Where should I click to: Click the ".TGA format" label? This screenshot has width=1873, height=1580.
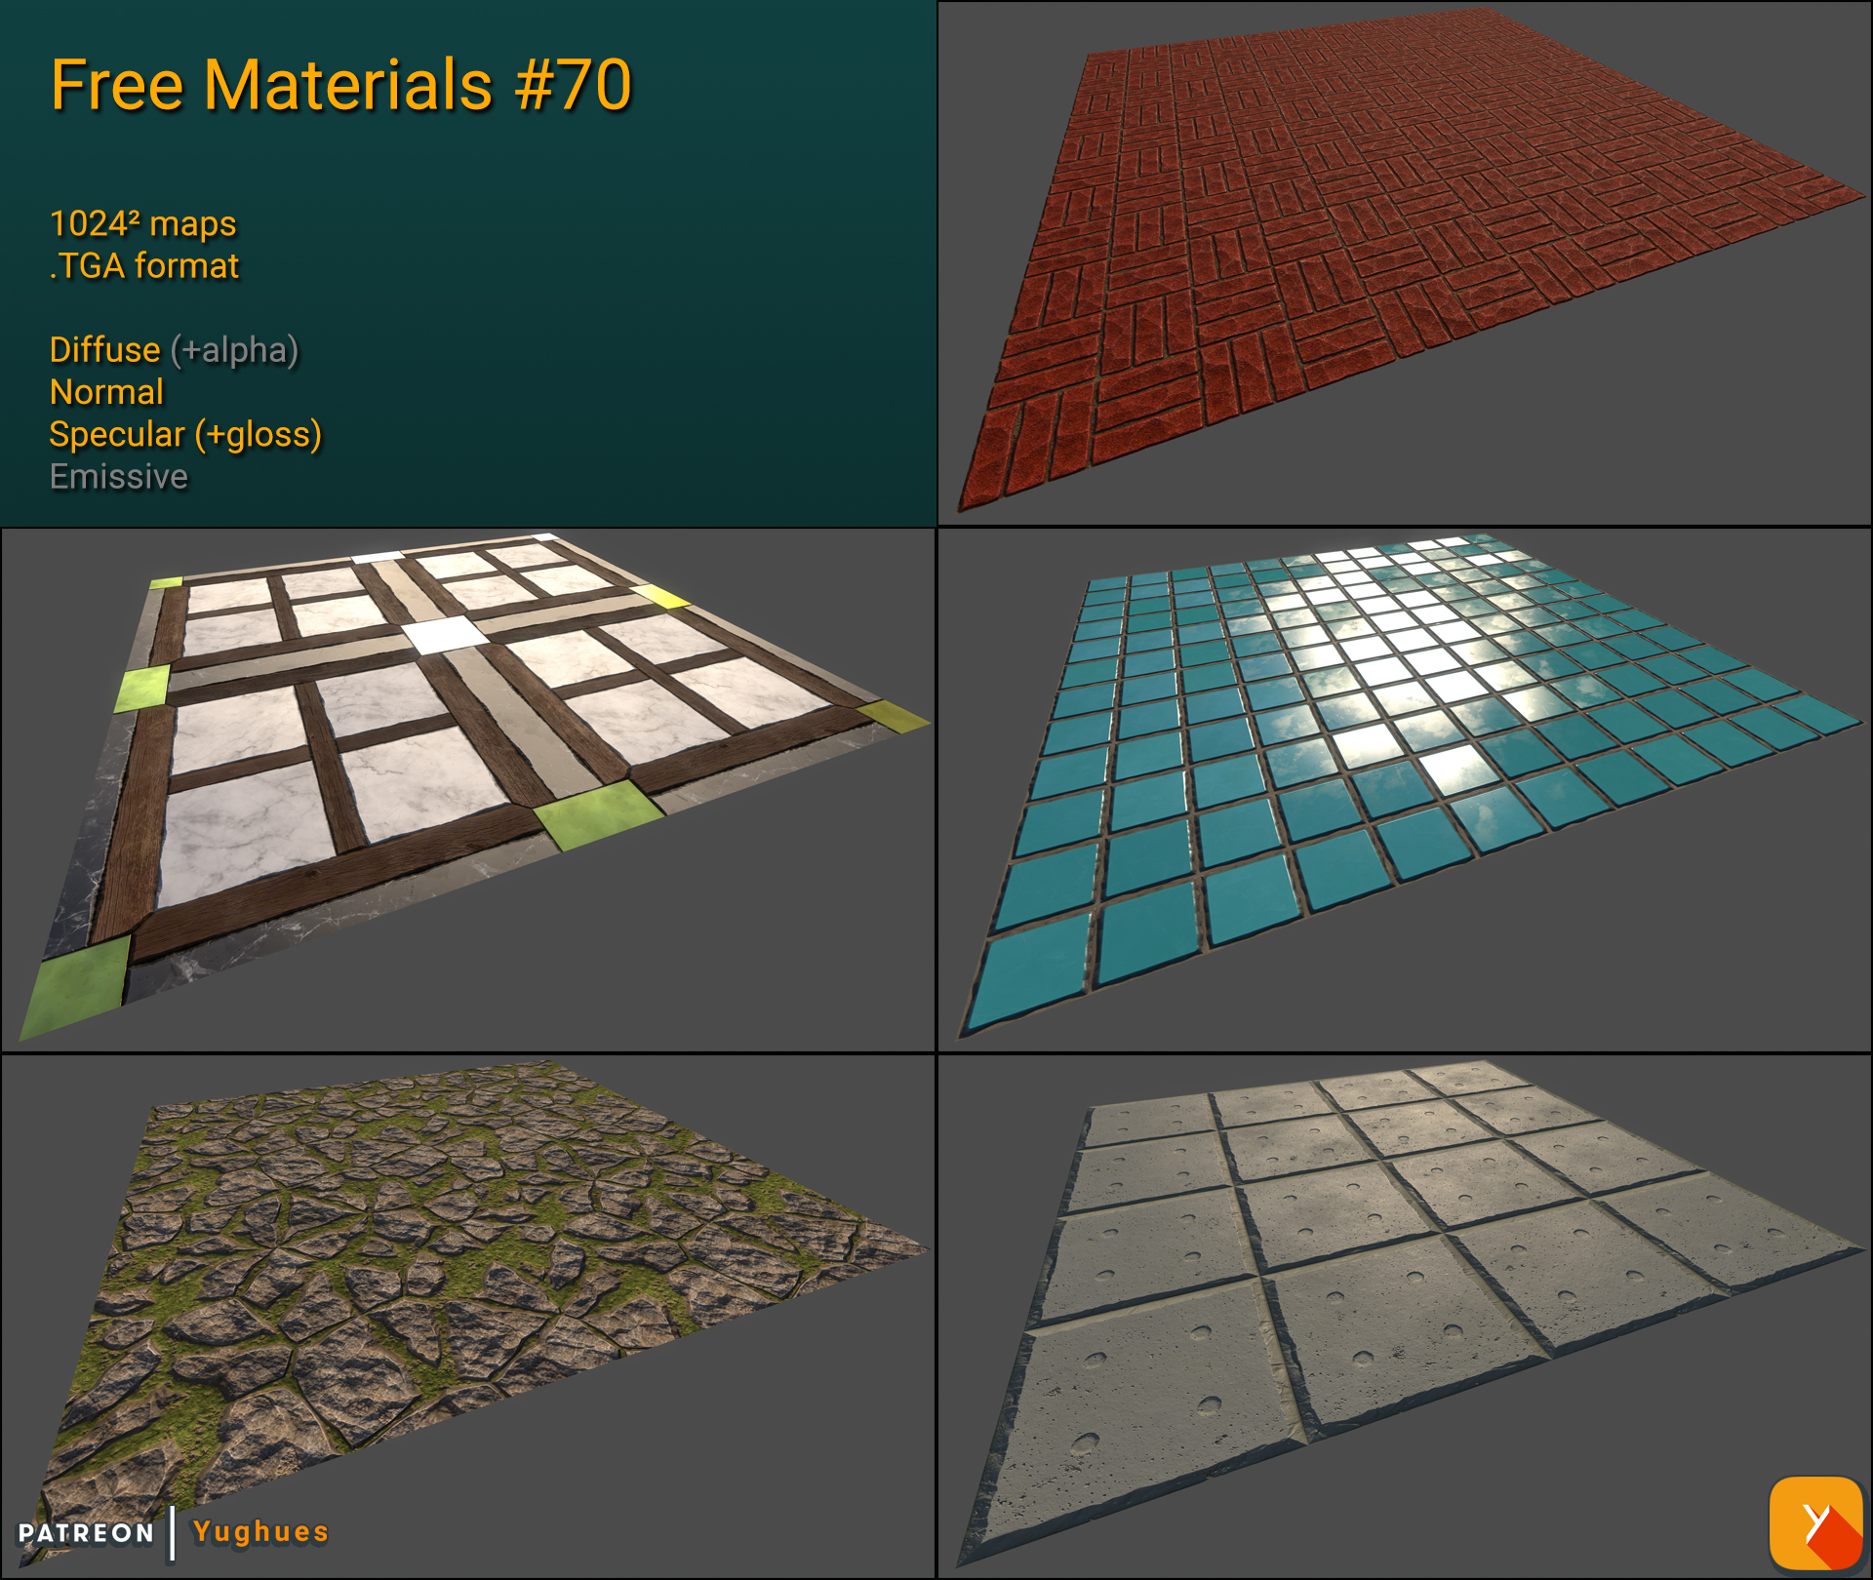[144, 264]
